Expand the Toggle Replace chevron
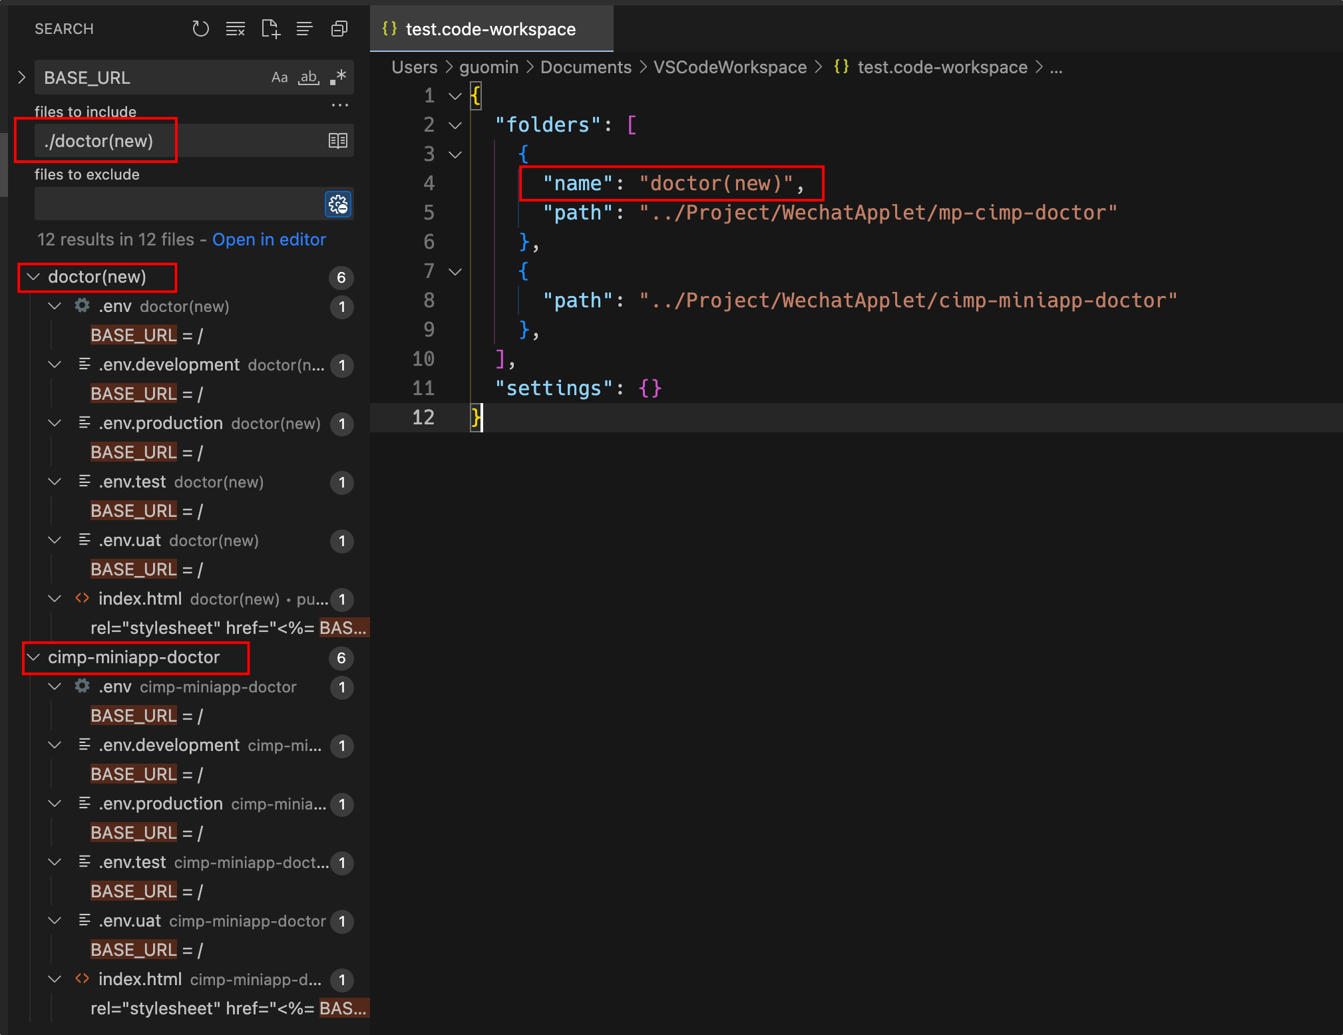 (x=21, y=77)
